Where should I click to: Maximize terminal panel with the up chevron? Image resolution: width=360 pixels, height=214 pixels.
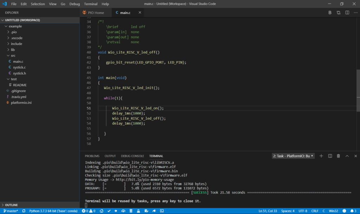pos(347,156)
